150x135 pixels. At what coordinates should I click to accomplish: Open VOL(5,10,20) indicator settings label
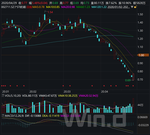[x=13, y=95]
